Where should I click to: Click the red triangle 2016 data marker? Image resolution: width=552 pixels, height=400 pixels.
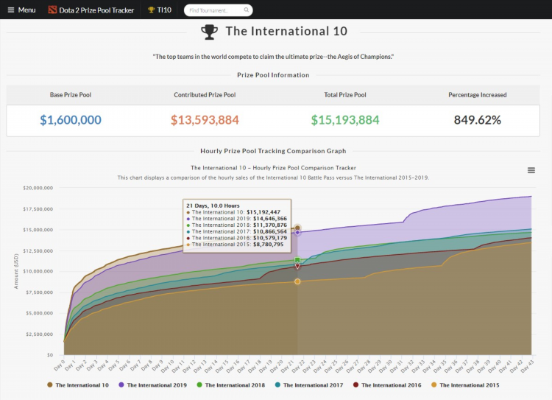(x=297, y=267)
